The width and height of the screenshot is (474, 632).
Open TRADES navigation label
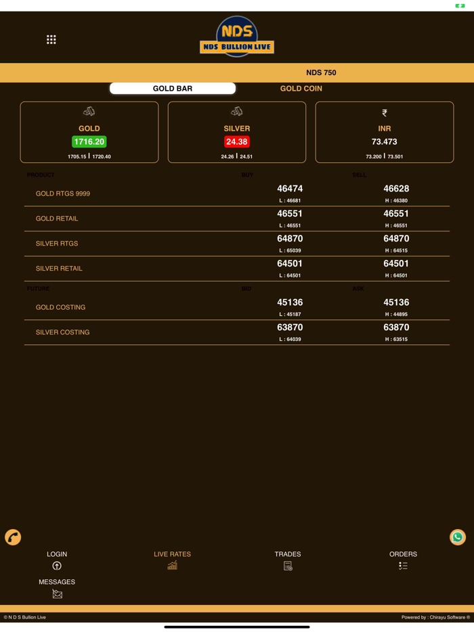pyautogui.click(x=288, y=554)
